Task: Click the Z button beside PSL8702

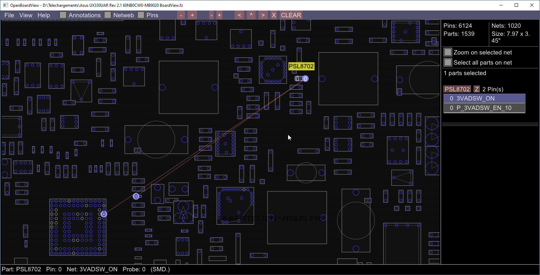Action: pos(477,89)
